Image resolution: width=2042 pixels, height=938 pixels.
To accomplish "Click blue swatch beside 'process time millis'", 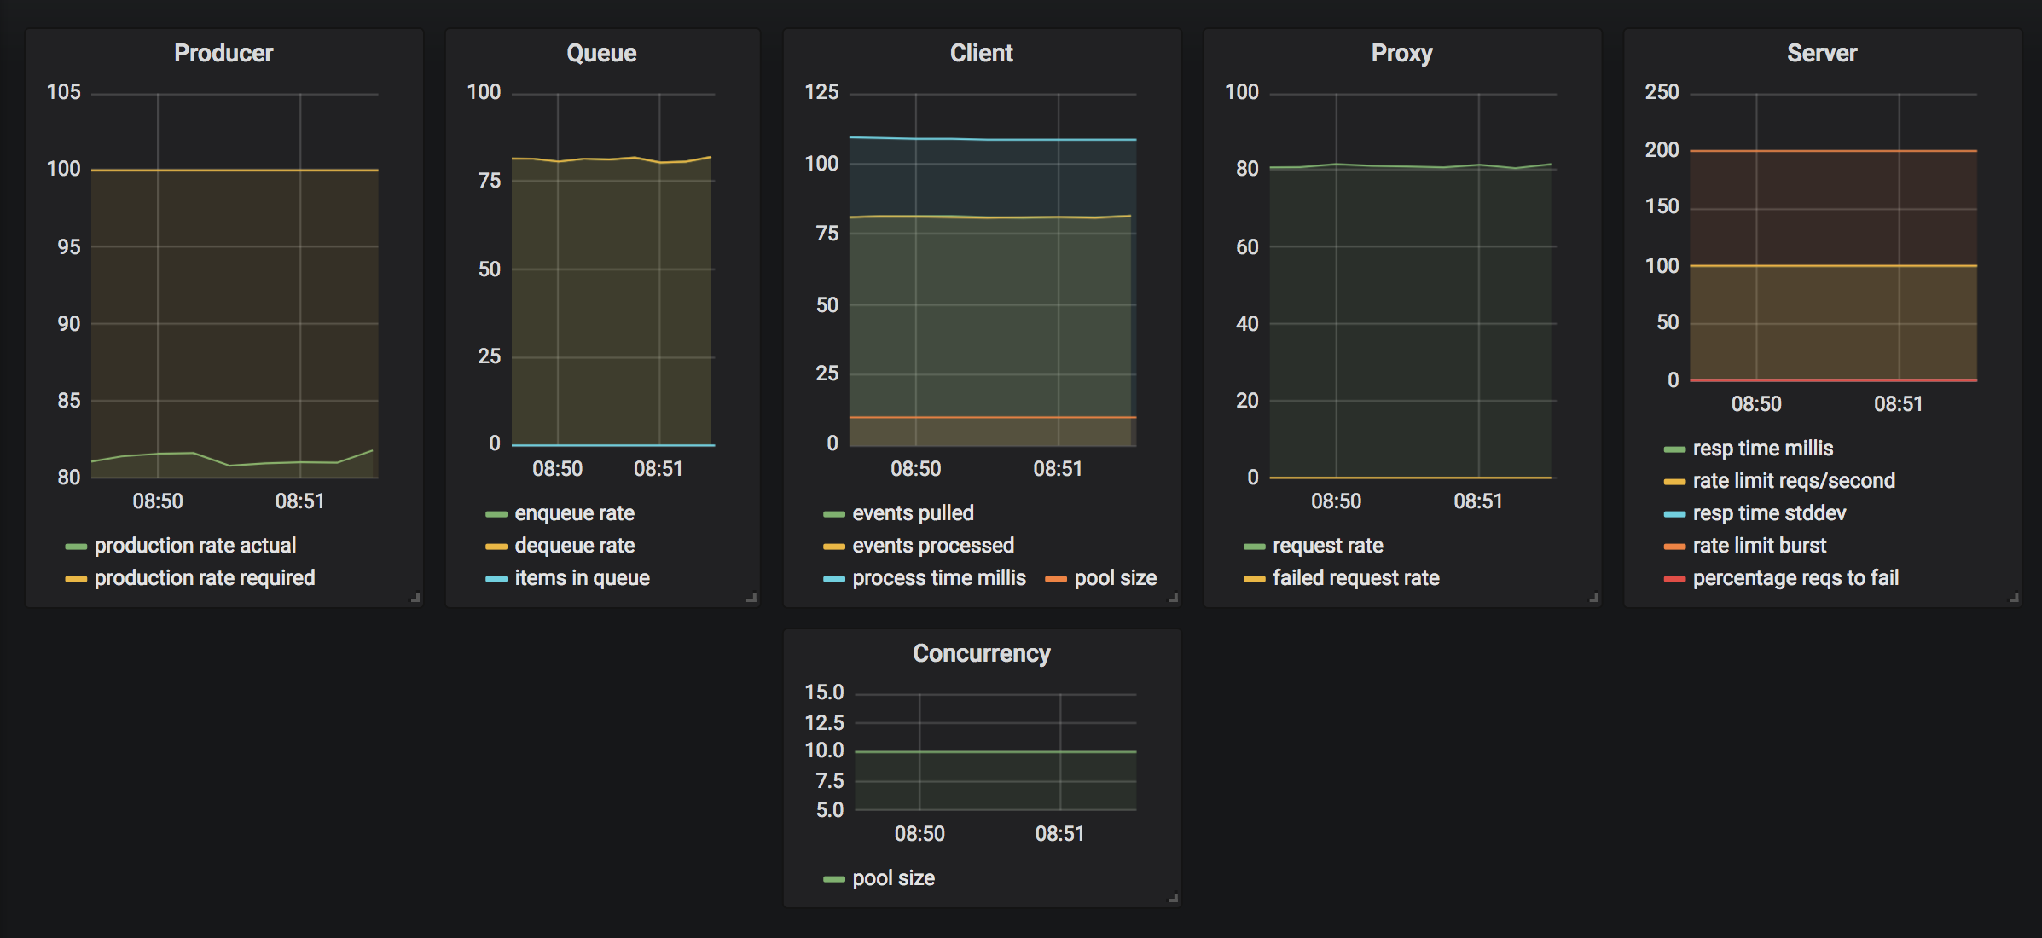I will click(x=834, y=579).
